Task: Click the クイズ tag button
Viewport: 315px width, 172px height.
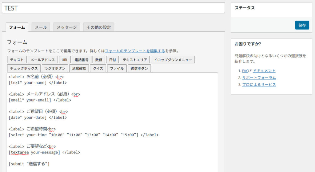Action: point(98,68)
